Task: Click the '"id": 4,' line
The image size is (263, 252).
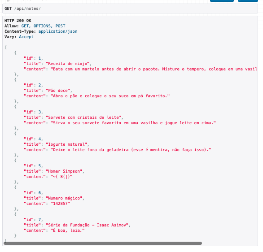Action: click(33, 139)
